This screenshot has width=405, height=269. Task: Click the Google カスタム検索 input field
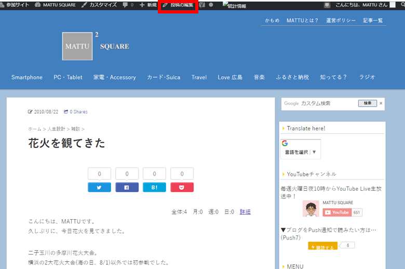319,104
